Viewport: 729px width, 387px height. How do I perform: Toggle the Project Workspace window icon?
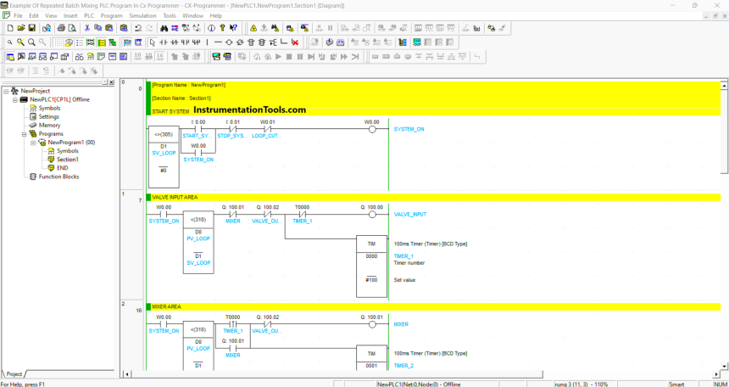(10, 57)
